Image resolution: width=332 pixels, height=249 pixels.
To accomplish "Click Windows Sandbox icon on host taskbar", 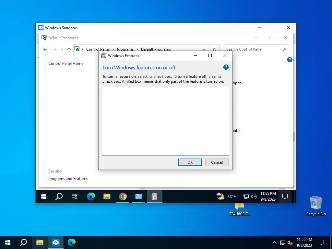I will pyautogui.click(x=56, y=243).
